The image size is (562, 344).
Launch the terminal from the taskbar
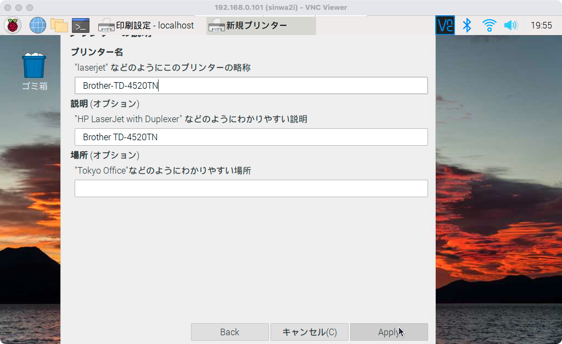[81, 25]
